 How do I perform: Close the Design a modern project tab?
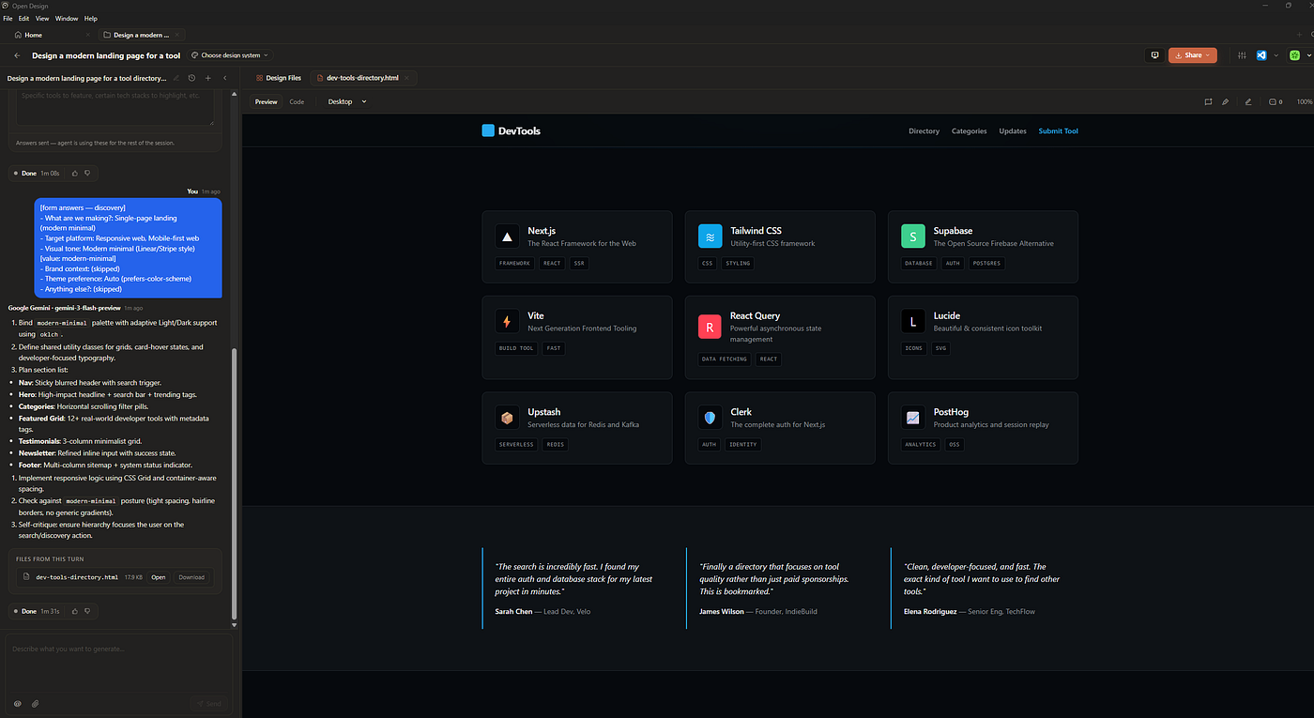click(x=178, y=35)
